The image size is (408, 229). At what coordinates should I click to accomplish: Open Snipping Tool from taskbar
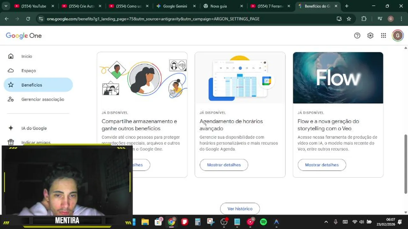tap(211, 222)
